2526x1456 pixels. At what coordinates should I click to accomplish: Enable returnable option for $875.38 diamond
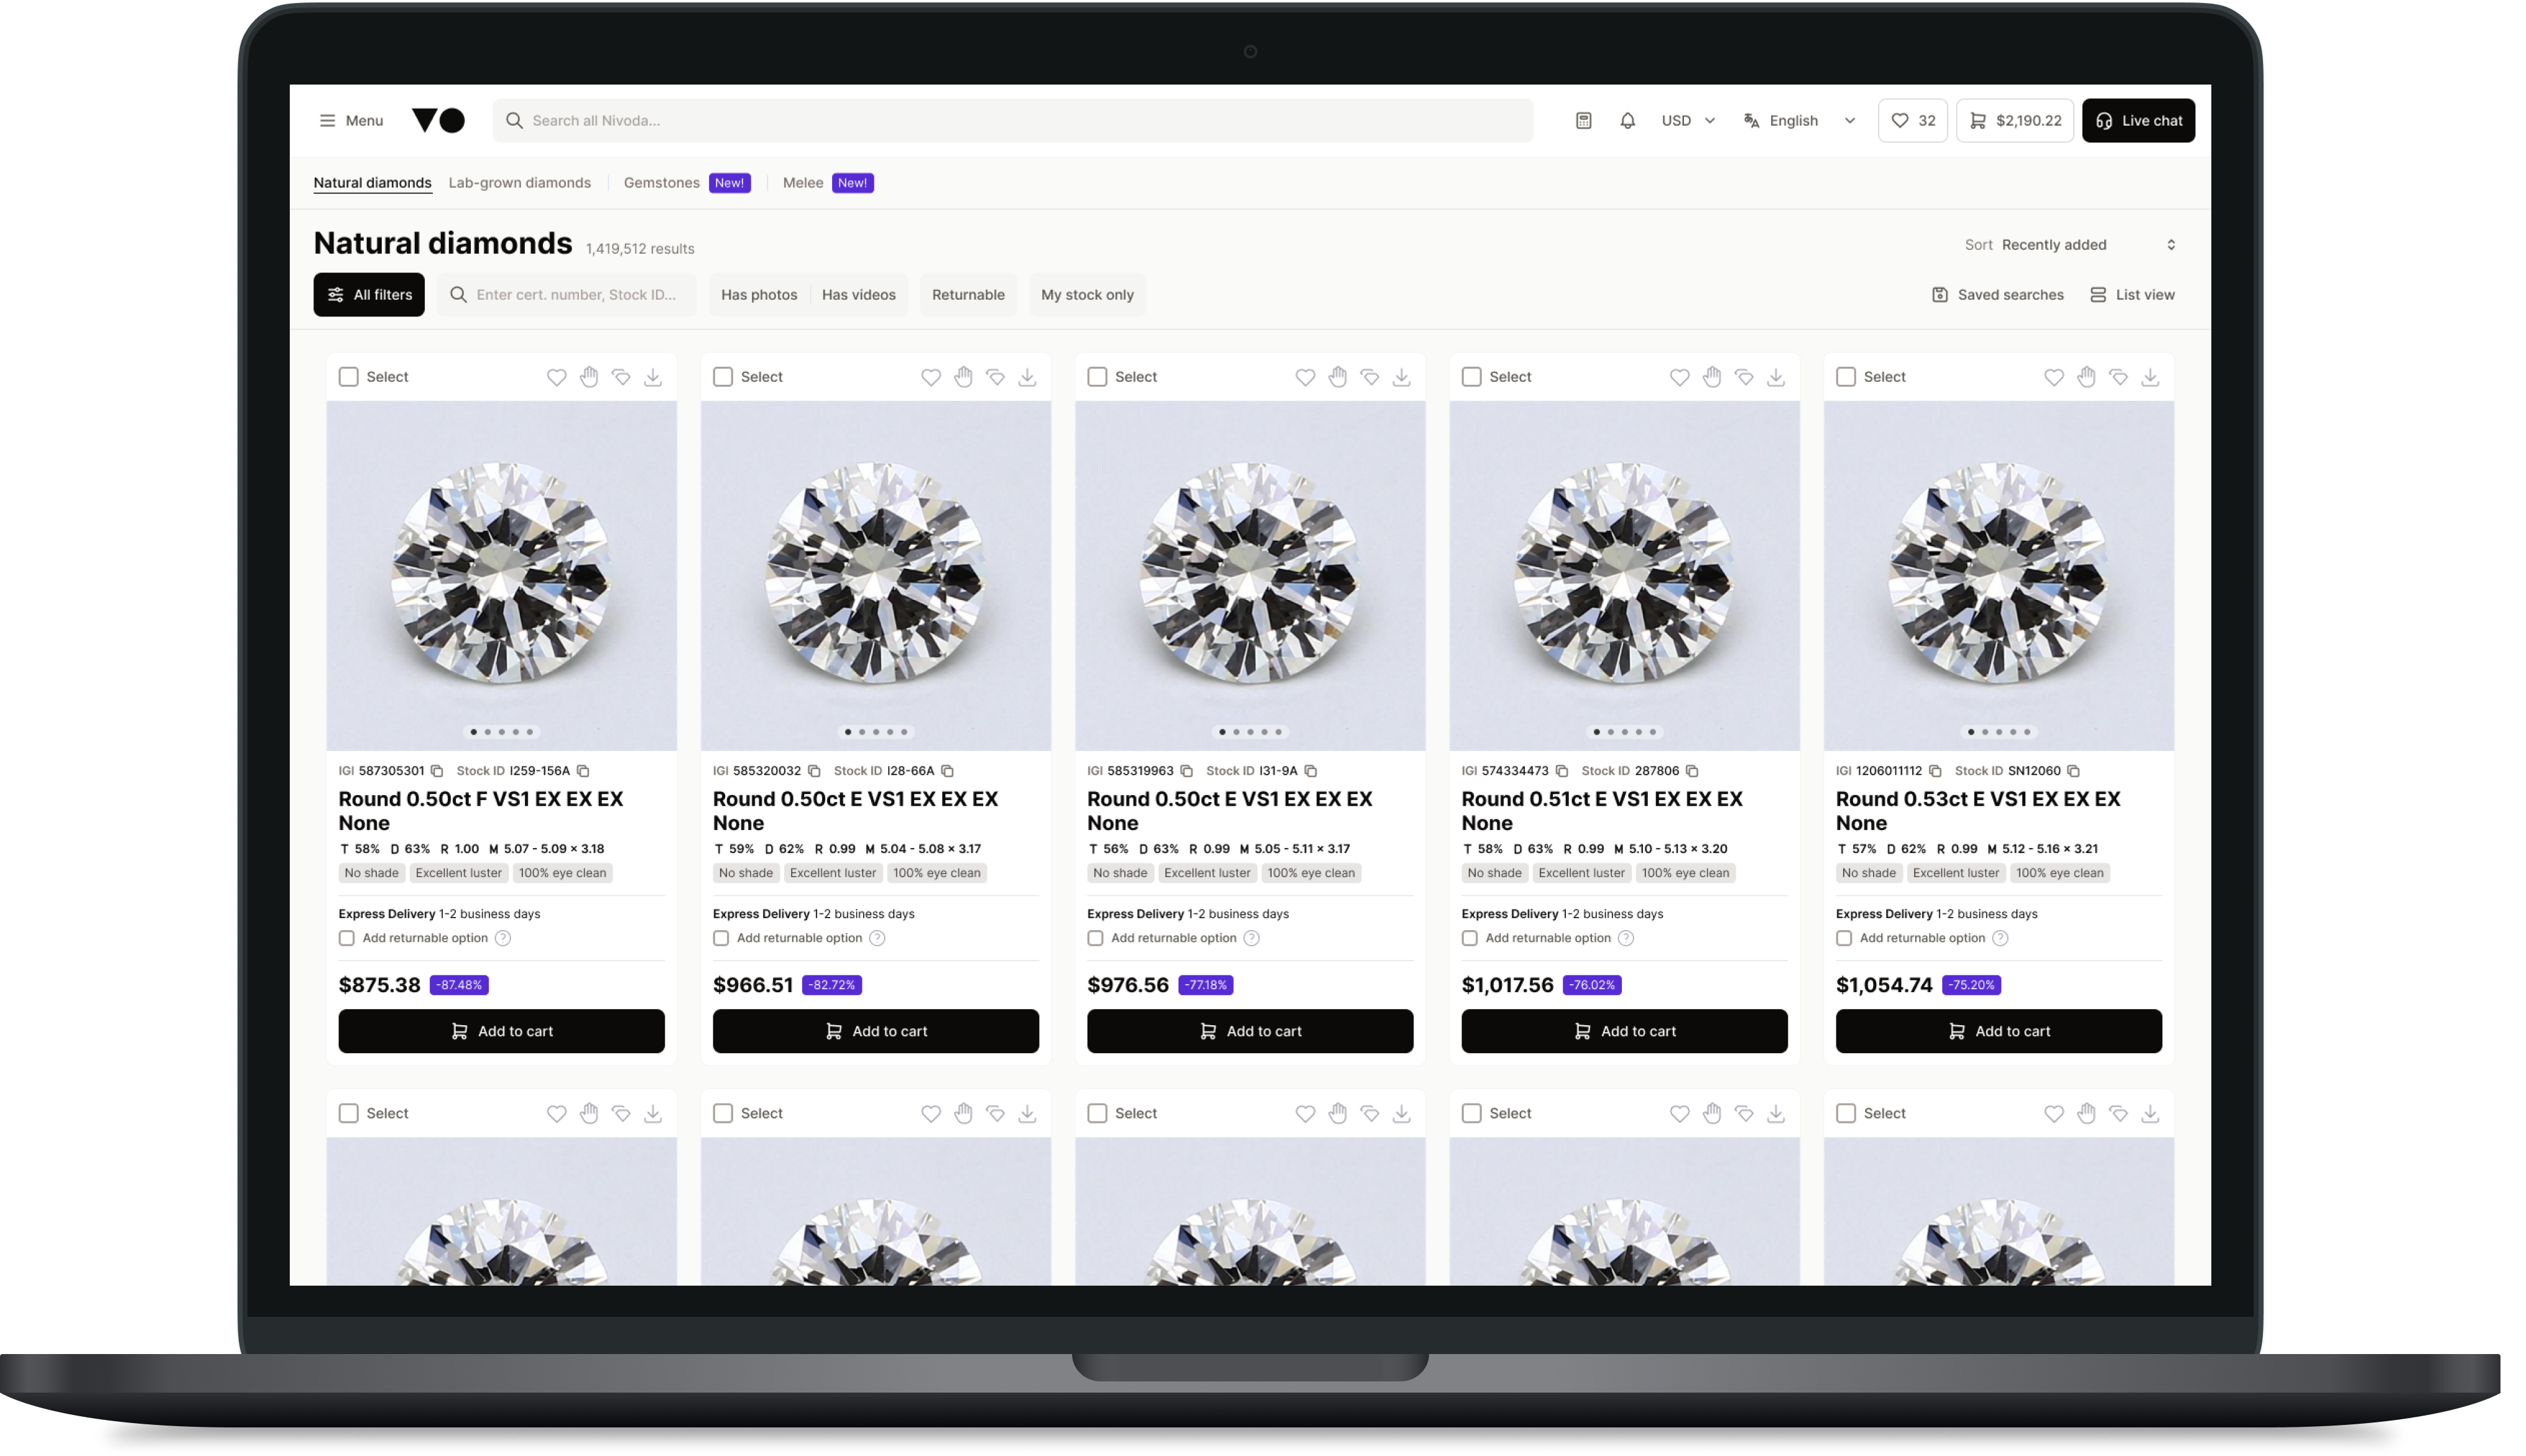click(x=346, y=938)
